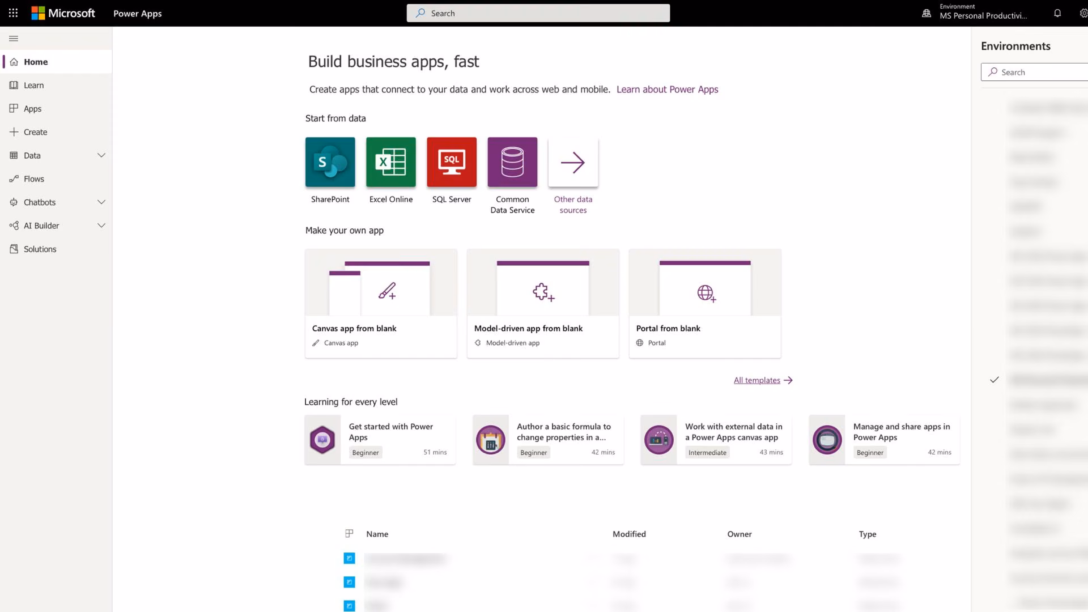This screenshot has height=612, width=1088.
Task: Open the app launcher waffle icon
Action: pos(13,13)
